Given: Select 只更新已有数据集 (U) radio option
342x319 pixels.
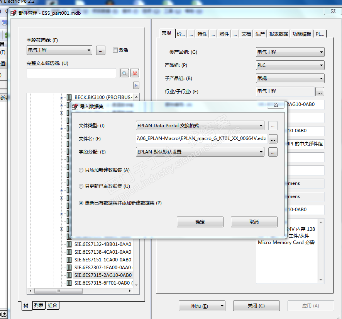Looking at the screenshot, I should [81, 186].
